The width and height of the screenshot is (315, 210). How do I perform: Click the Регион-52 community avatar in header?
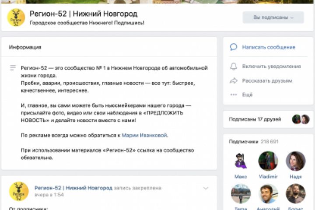(16, 17)
